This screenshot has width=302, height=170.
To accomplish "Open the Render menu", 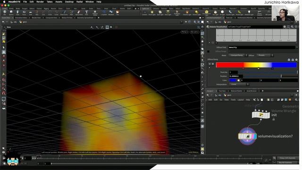I will click(40, 2).
